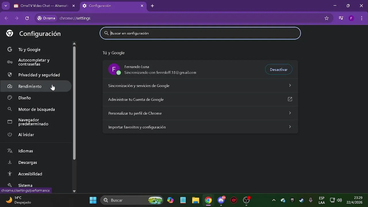Open Copilot from the taskbar
This screenshot has width=368, height=207.
(x=170, y=200)
